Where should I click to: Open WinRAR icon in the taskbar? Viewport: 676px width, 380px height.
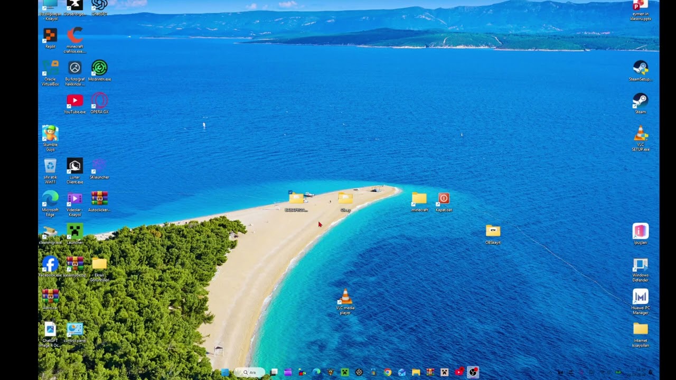point(430,373)
